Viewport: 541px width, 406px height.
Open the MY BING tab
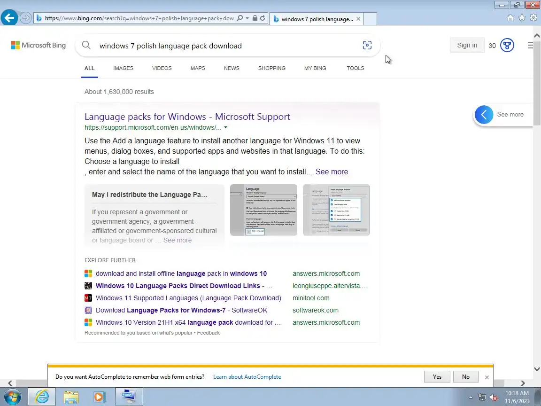coord(315,68)
